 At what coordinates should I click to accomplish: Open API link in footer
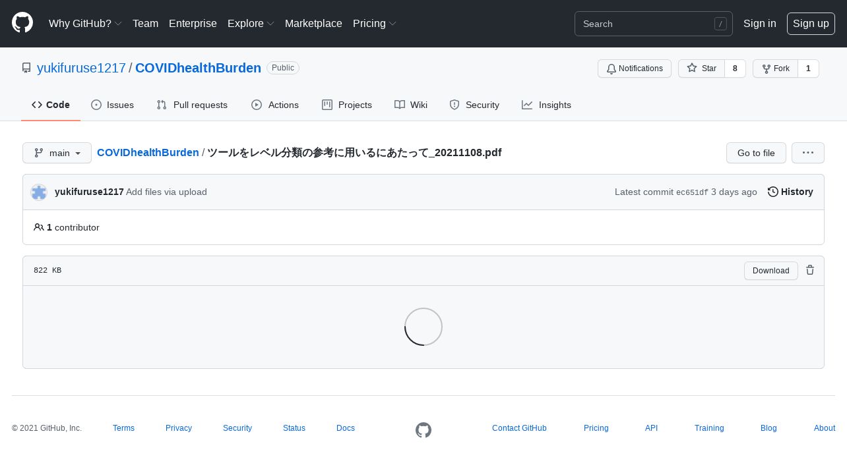pos(651,428)
